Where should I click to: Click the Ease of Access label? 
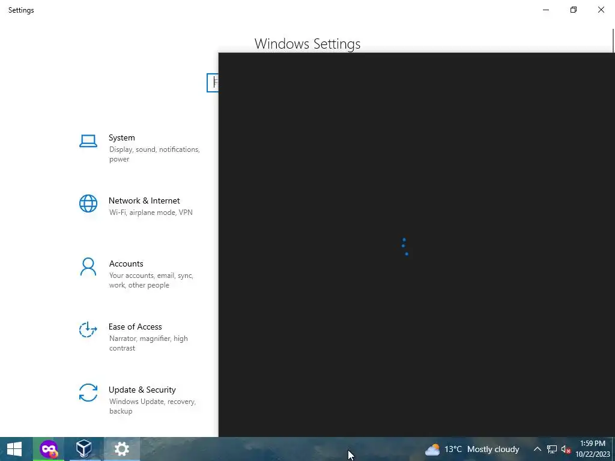[x=135, y=327]
